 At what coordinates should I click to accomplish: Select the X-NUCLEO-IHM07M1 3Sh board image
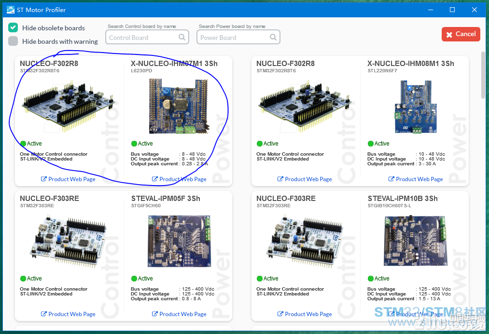point(179,106)
